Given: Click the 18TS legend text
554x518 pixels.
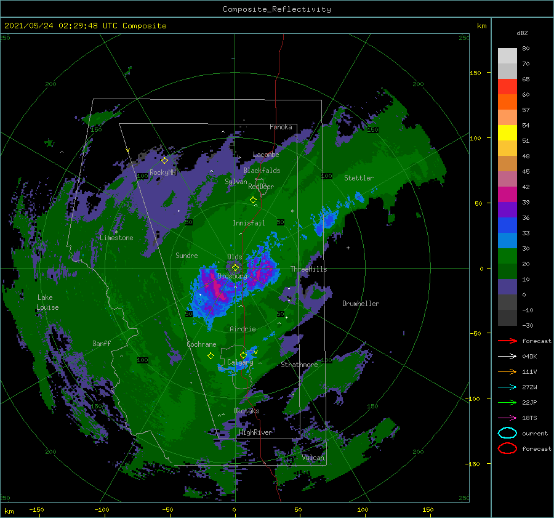Looking at the screenshot, I should pos(529,418).
